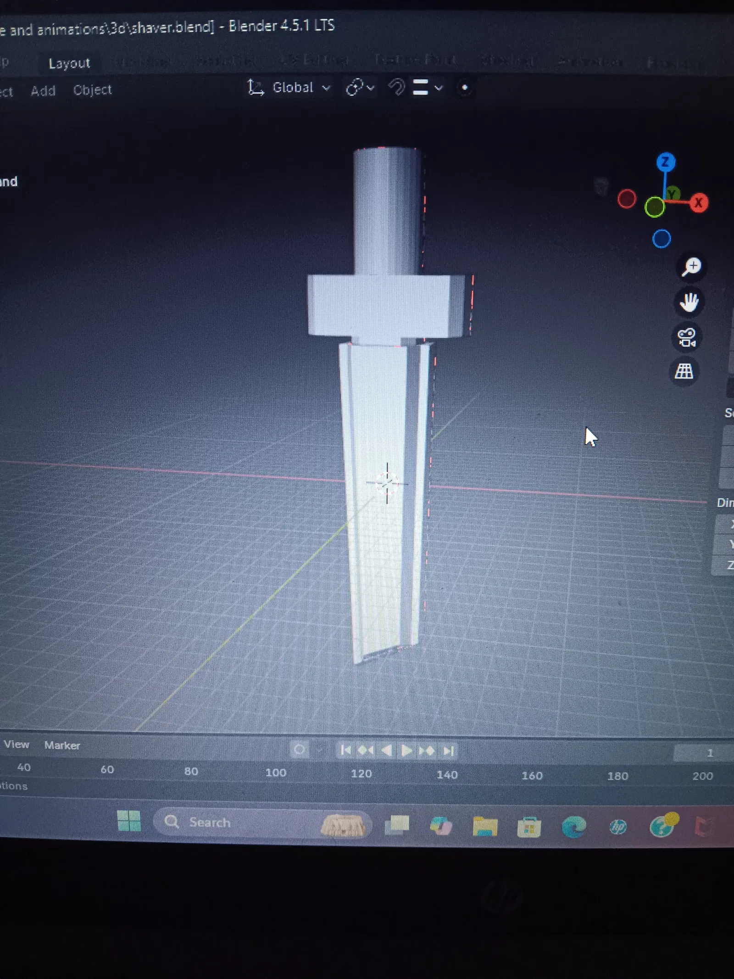734x979 pixels.
Task: Jump to the next keyframe
Action: coord(427,751)
